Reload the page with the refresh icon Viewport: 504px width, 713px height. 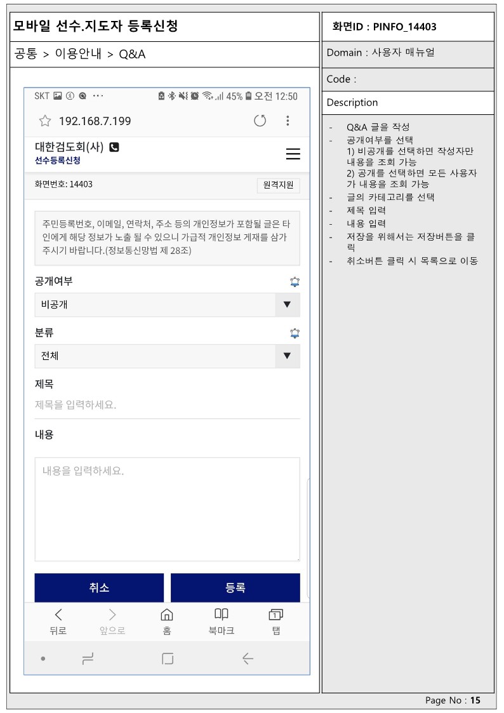pos(260,121)
